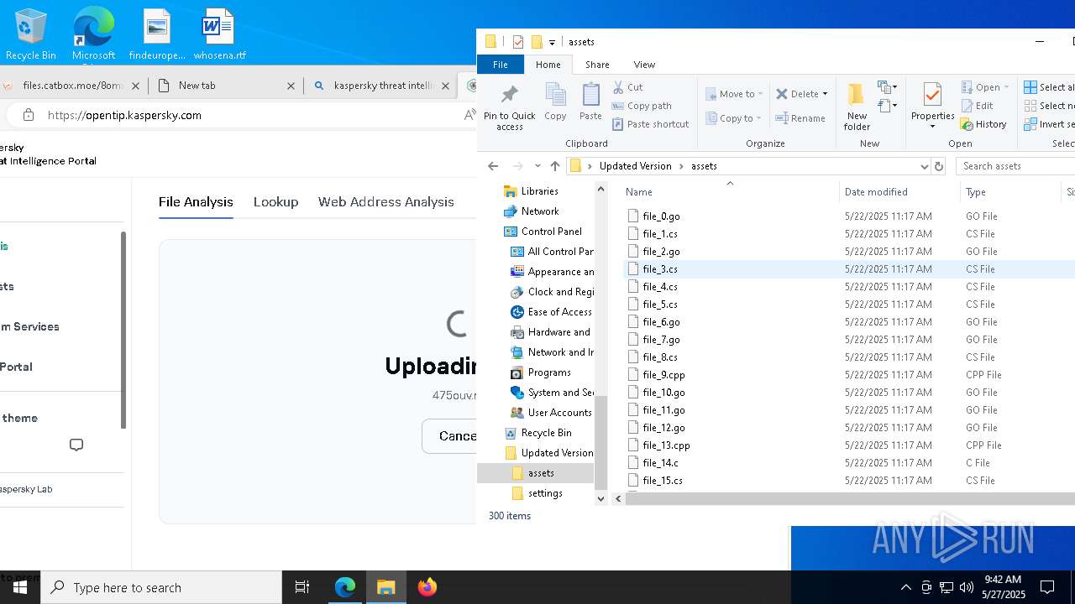This screenshot has width=1075, height=604.
Task: Click the Paste button in Explorer ribbon
Action: 590,102
